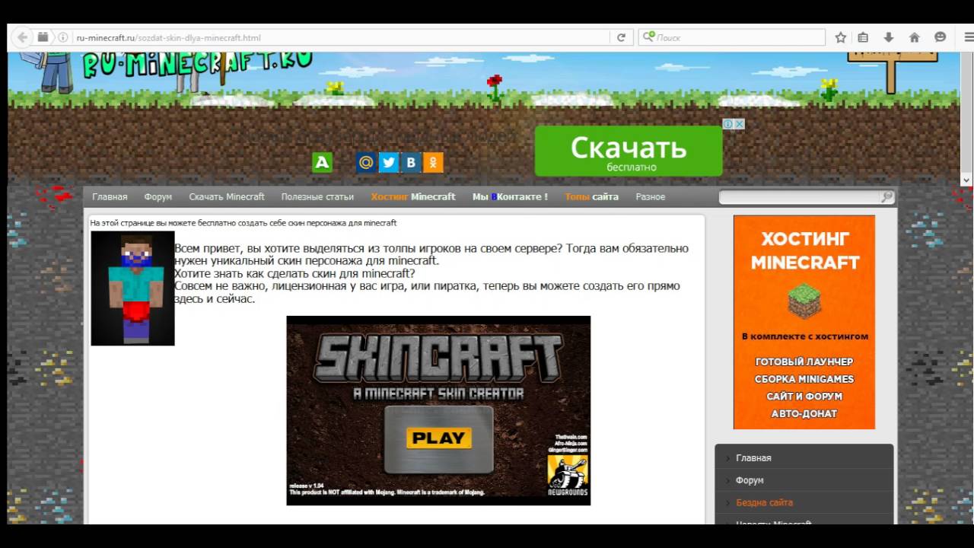Click the Minecraft grass block image in ad

pos(804,301)
